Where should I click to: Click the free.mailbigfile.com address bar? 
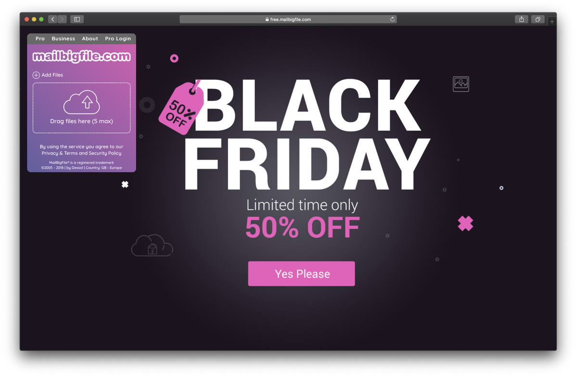288,19
